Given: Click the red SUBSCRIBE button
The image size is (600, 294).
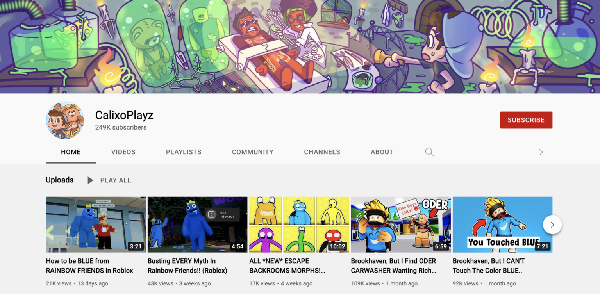Looking at the screenshot, I should pyautogui.click(x=526, y=120).
